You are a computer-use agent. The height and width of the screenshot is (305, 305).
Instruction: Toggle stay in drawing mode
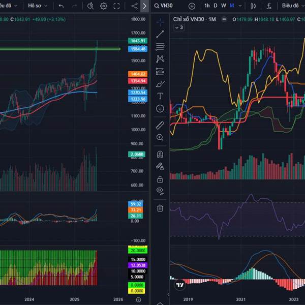click(160, 167)
